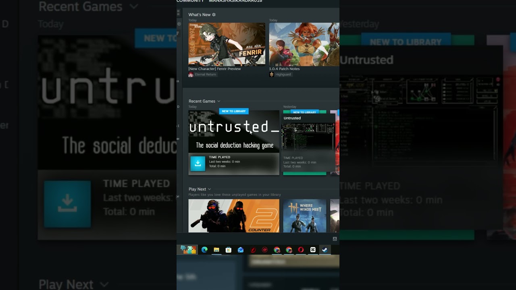Expand the Recent Games dropdown chevron
Viewport: 516px width, 290px height.
point(219,101)
